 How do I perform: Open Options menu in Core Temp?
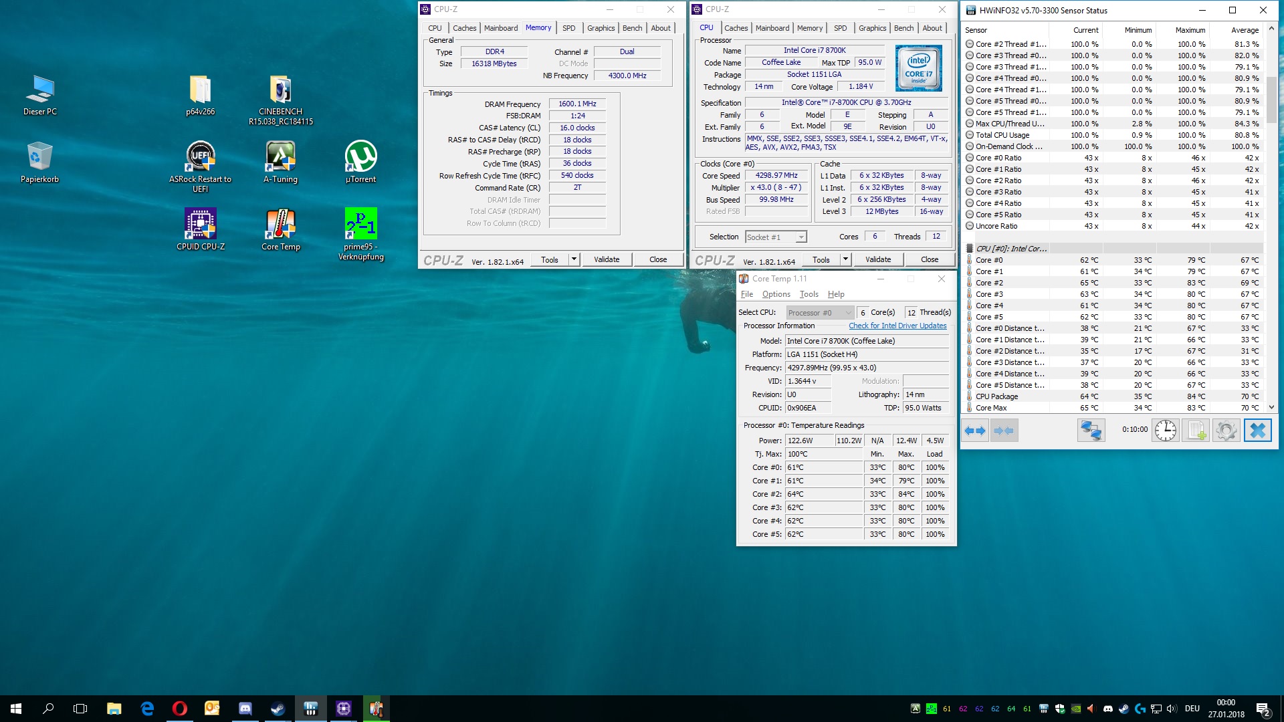[x=776, y=294]
